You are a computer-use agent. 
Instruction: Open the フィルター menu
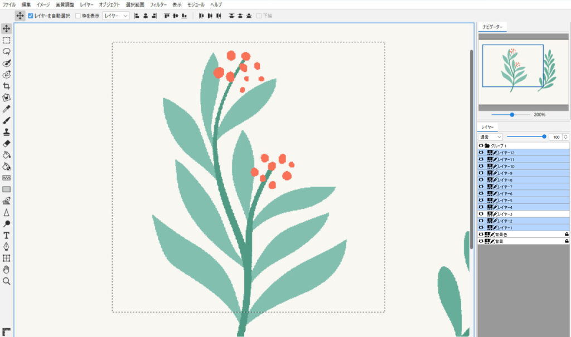coord(158,4)
